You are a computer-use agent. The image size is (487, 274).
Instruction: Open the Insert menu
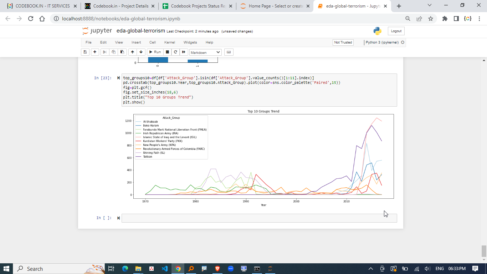click(136, 42)
